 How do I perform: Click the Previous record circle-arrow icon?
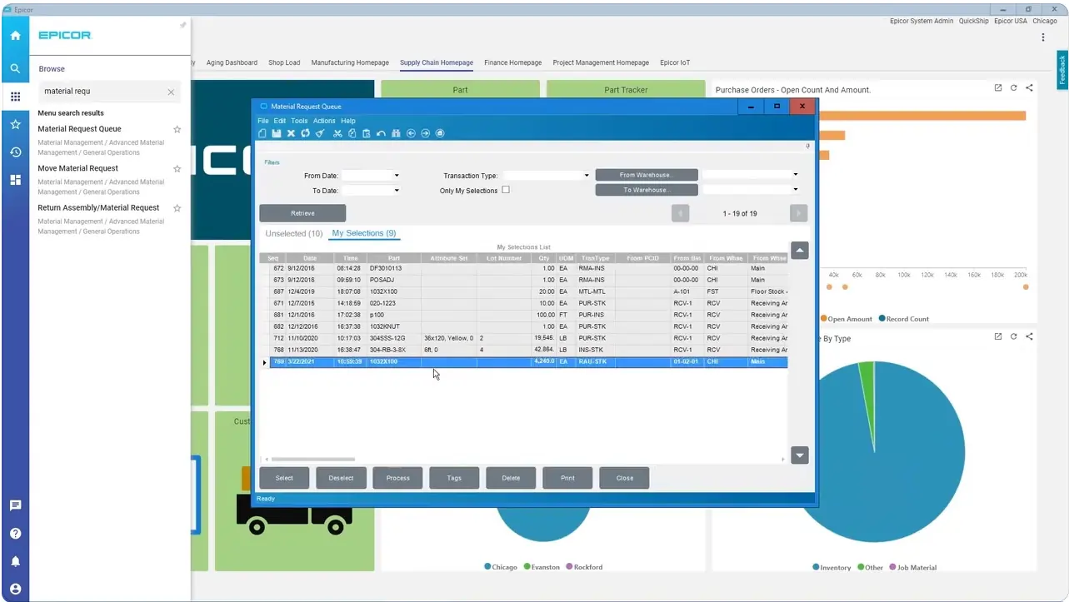point(411,133)
